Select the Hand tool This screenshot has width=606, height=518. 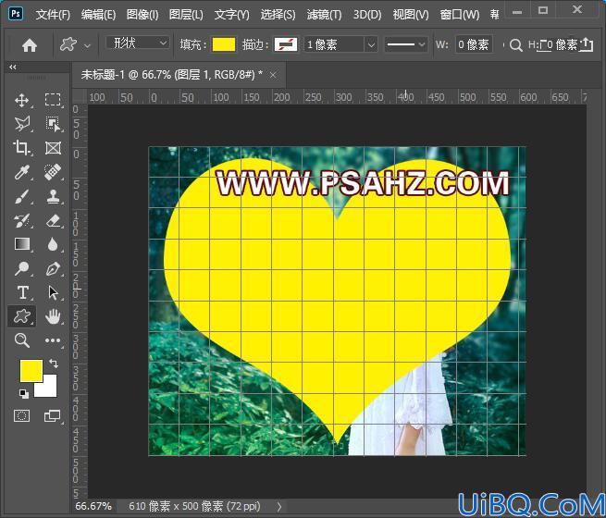53,316
